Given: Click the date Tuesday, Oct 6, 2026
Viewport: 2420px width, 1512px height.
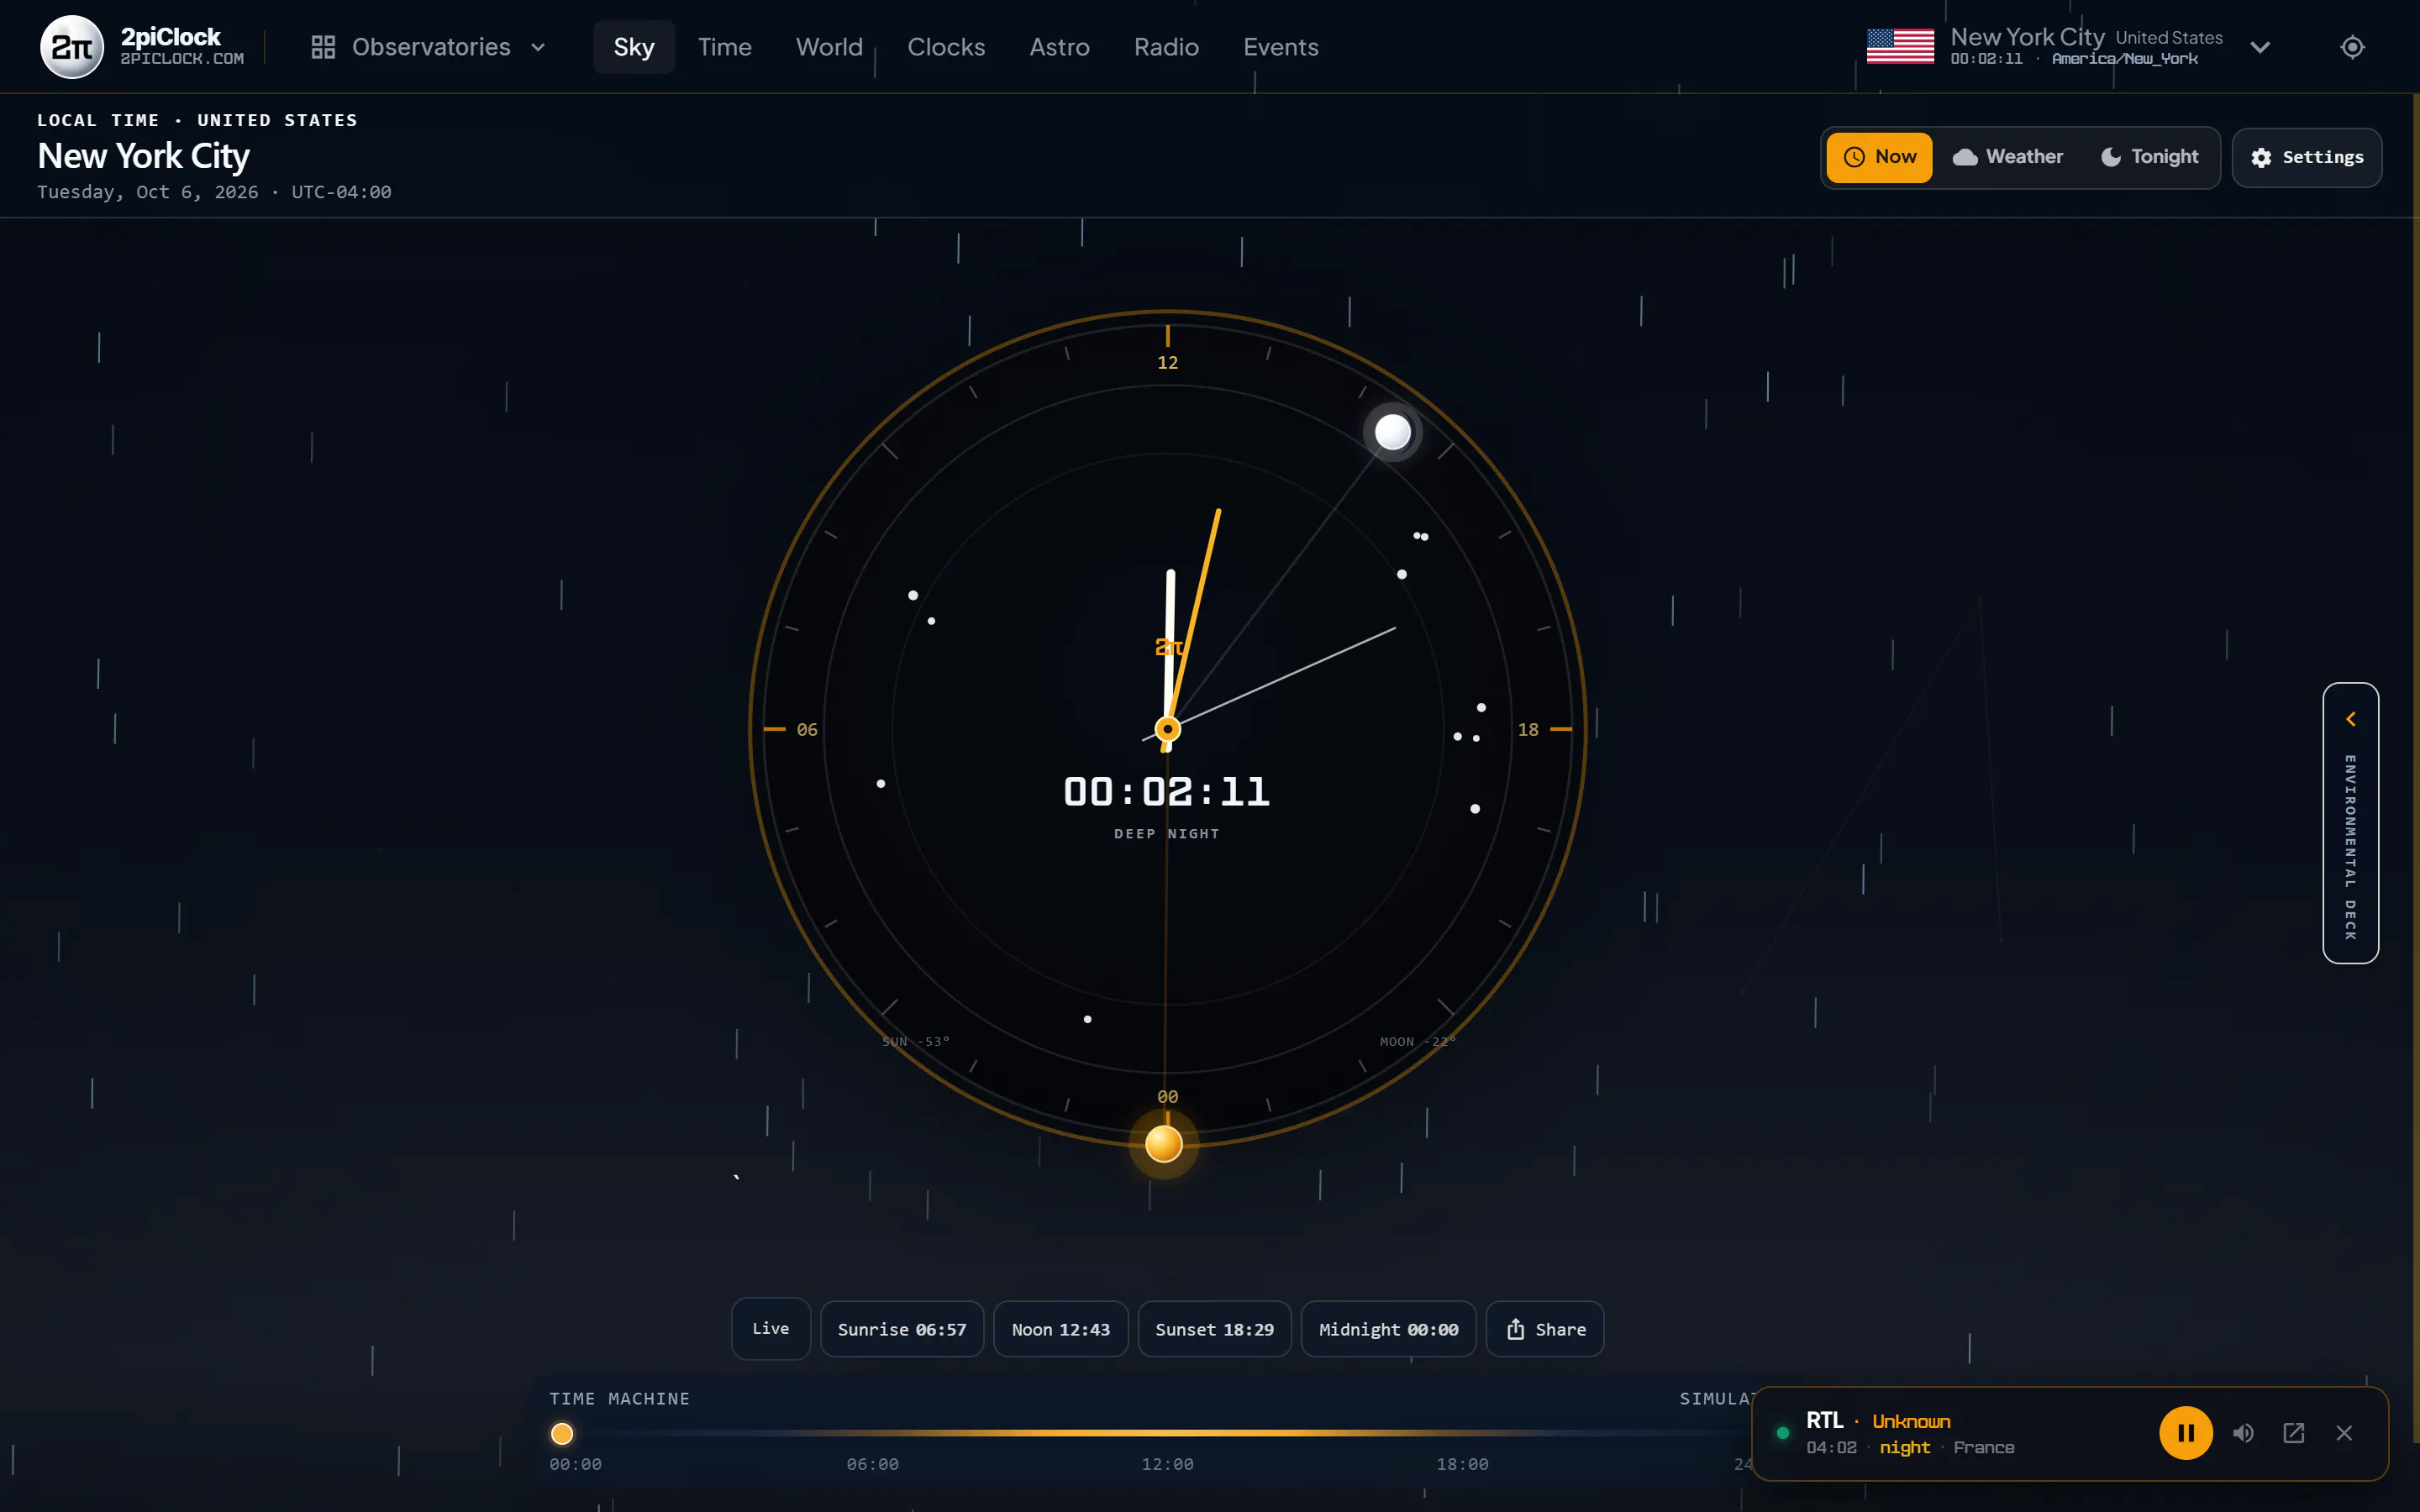Looking at the screenshot, I should click(x=148, y=192).
